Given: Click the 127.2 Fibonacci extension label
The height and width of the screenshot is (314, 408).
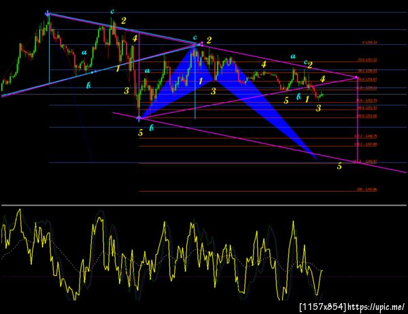Looking at the screenshot, I should tap(366, 136).
